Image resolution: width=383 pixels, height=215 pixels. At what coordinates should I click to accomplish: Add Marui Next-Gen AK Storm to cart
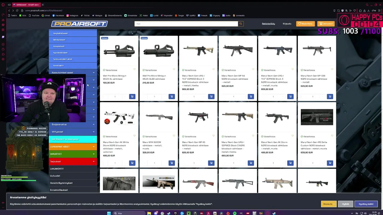(x=290, y=163)
